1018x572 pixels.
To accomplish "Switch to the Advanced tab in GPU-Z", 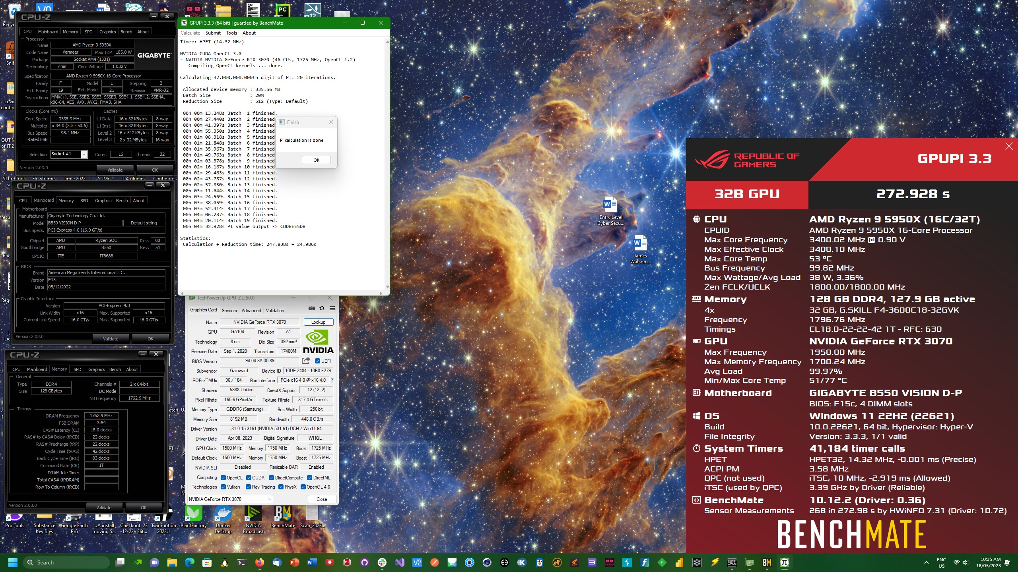I will click(x=251, y=311).
